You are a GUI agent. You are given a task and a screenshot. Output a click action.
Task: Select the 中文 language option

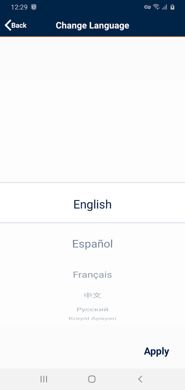coord(92,295)
